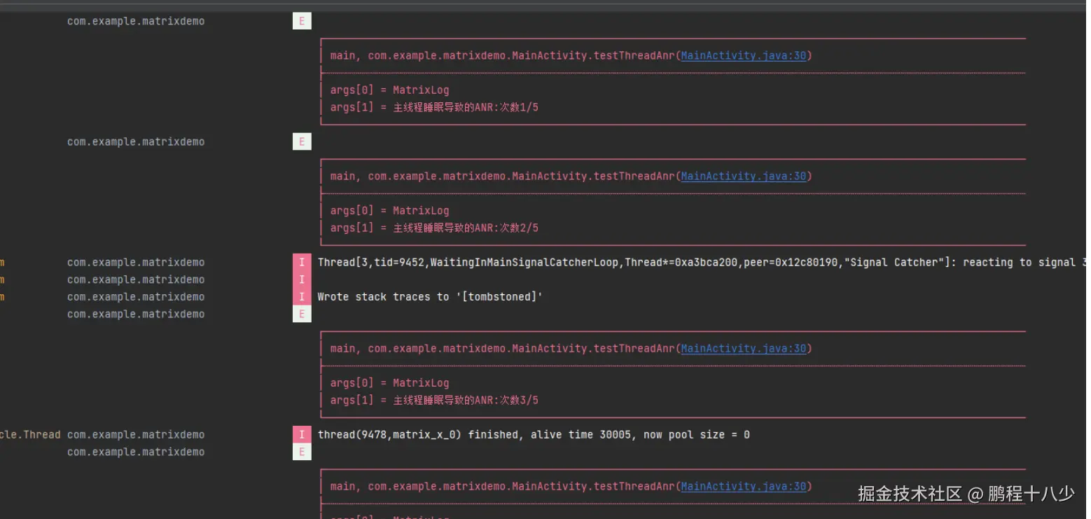1091x519 pixels.
Task: Click the 'cle.Thread' tag text
Action: click(x=30, y=435)
